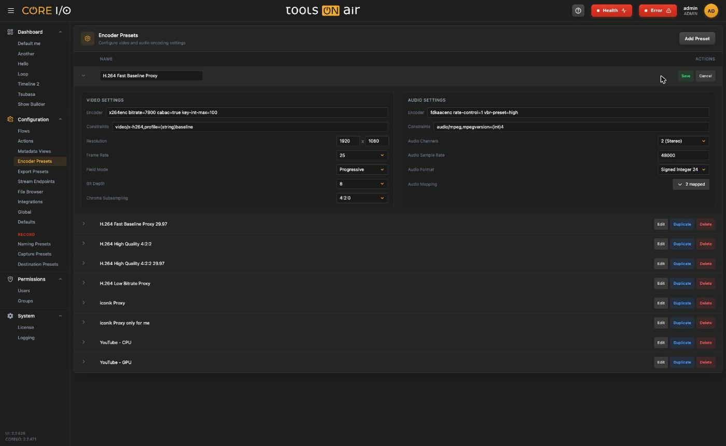Open the Audio Channels dropdown
726x446 pixels.
point(683,141)
